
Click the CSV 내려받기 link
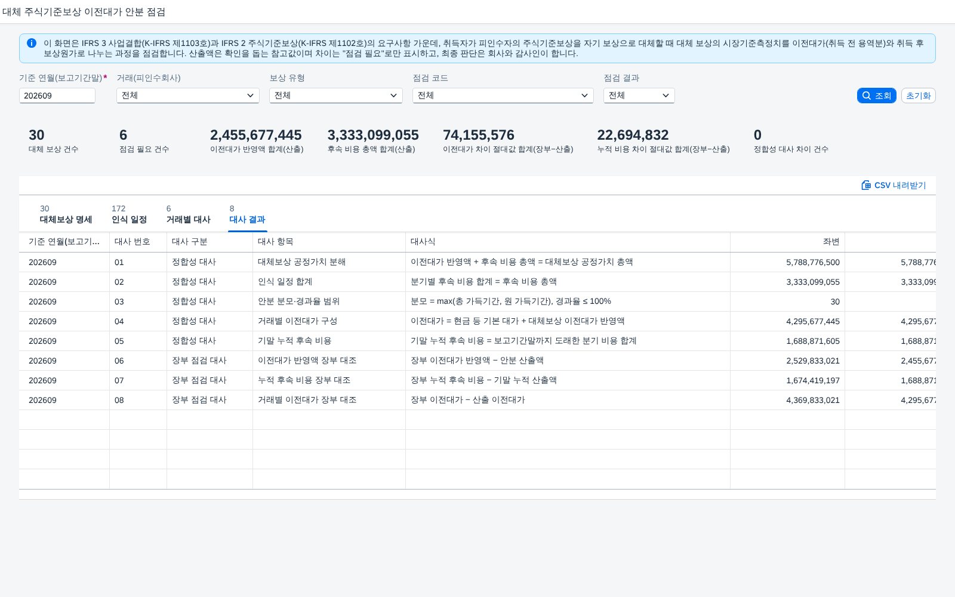[x=894, y=185]
